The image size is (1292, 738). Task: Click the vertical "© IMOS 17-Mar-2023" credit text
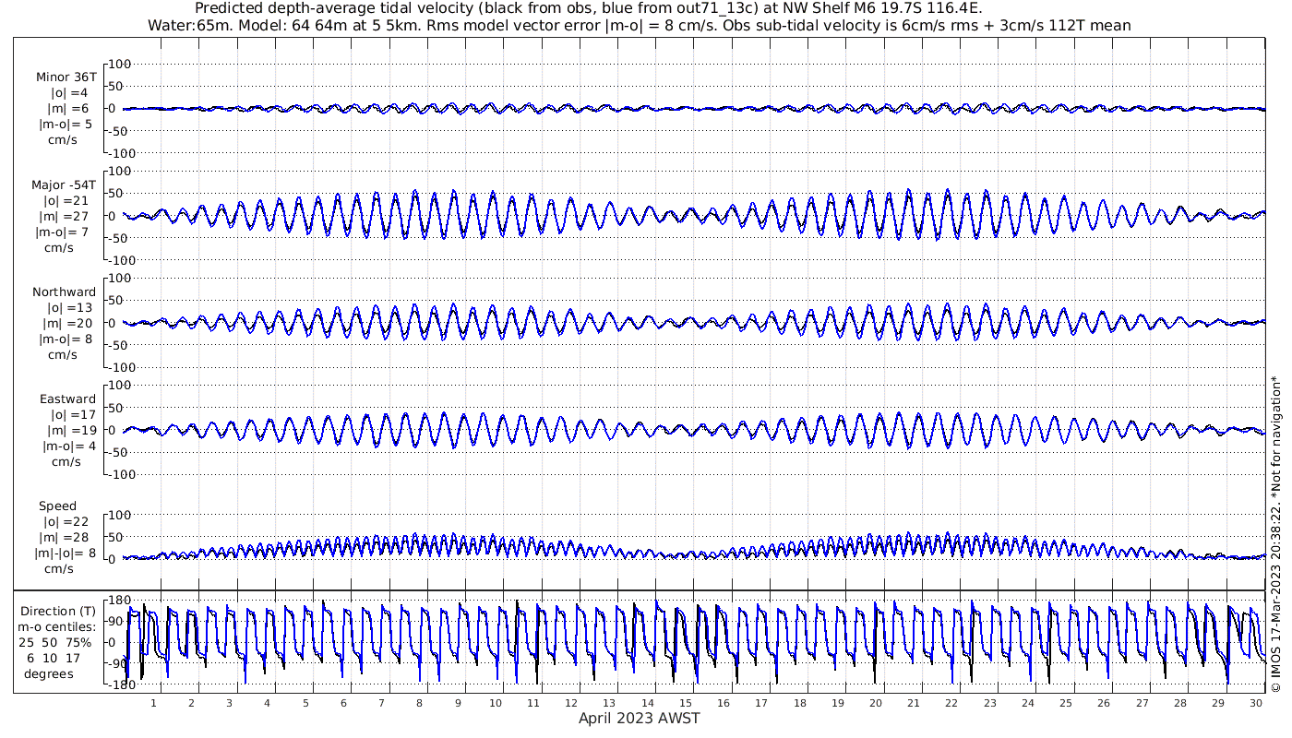point(1275,533)
